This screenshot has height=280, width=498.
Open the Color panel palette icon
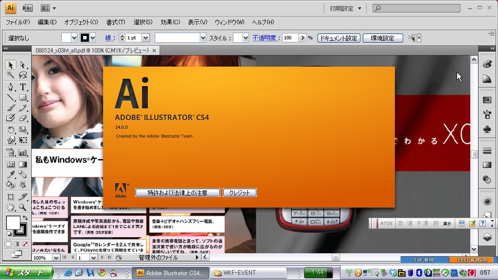click(487, 64)
